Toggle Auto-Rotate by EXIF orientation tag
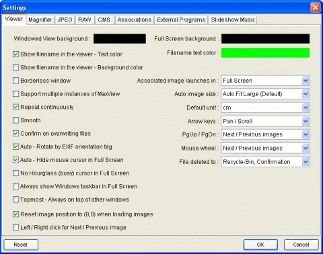This screenshot has height=254, width=323. (15, 146)
